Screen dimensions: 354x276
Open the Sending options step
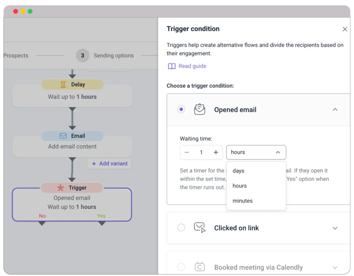pos(113,55)
